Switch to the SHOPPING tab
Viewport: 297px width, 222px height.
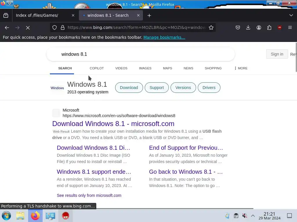(213, 68)
